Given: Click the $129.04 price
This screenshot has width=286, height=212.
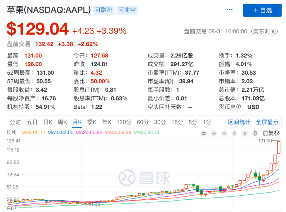Looking at the screenshot, I should point(38,29).
